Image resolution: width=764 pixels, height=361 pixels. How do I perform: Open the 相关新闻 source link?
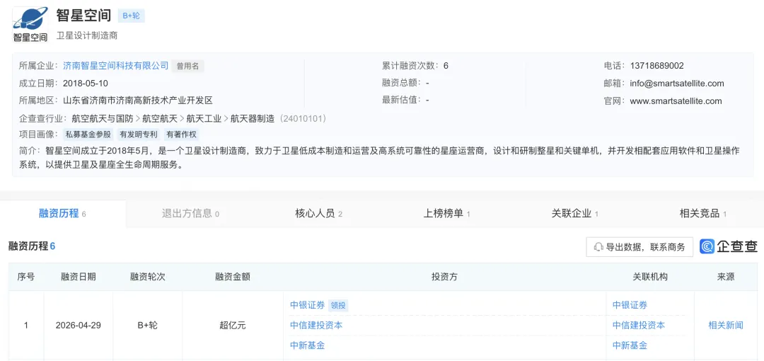726,325
